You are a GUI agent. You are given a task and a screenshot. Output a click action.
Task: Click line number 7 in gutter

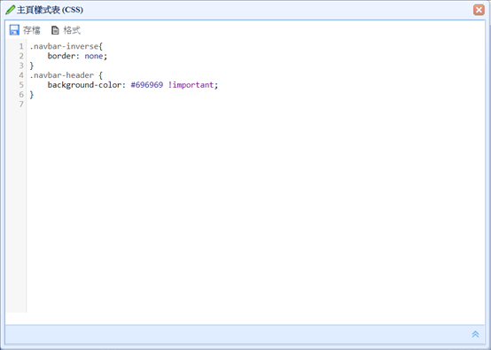21,104
